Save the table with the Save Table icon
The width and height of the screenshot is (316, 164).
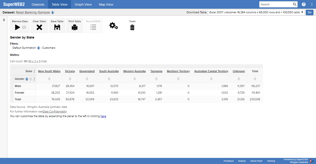(x=57, y=27)
